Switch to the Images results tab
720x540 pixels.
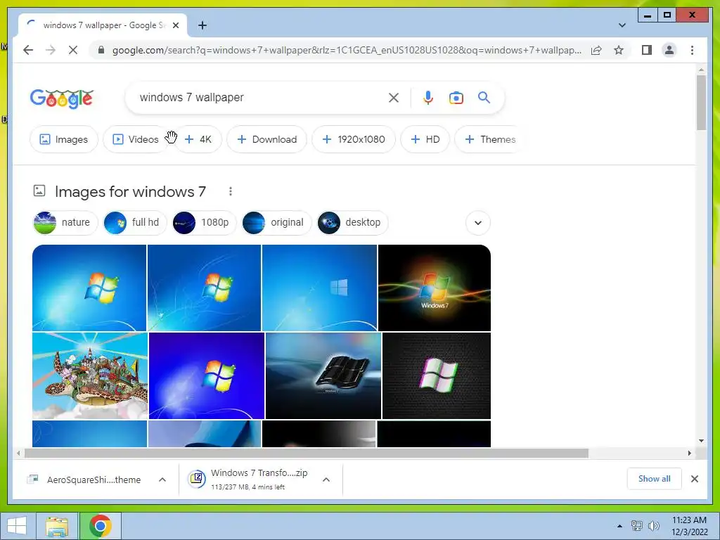pyautogui.click(x=64, y=139)
